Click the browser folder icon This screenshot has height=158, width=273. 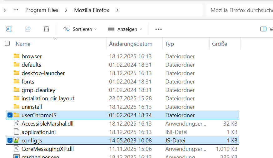pyautogui.click(x=17, y=56)
